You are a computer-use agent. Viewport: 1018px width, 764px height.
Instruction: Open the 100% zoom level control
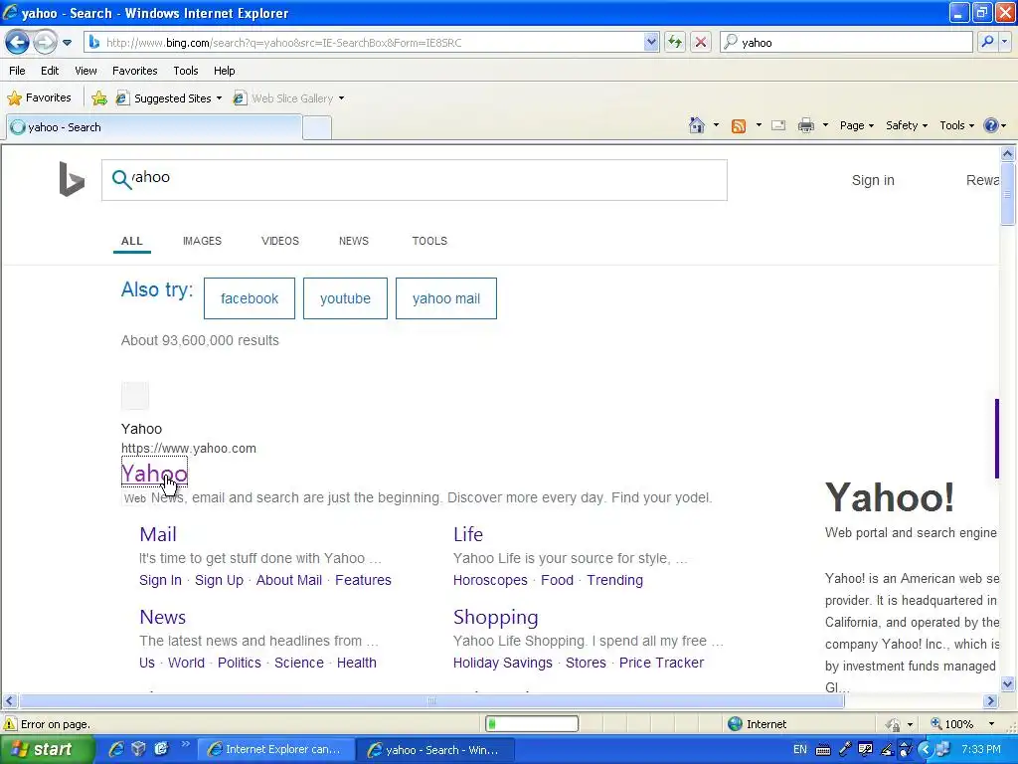(x=962, y=724)
